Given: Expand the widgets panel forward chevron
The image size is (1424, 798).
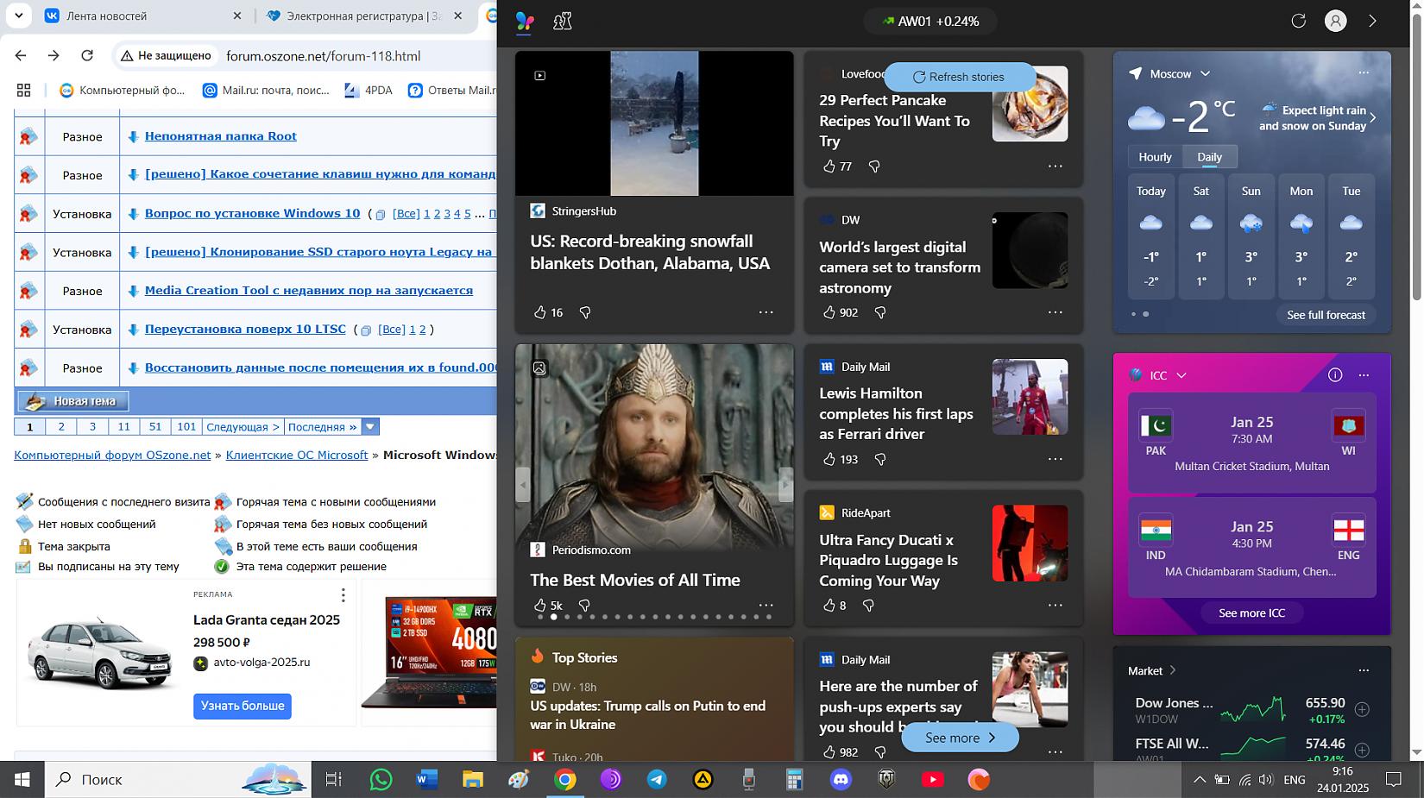Looking at the screenshot, I should click(1372, 21).
